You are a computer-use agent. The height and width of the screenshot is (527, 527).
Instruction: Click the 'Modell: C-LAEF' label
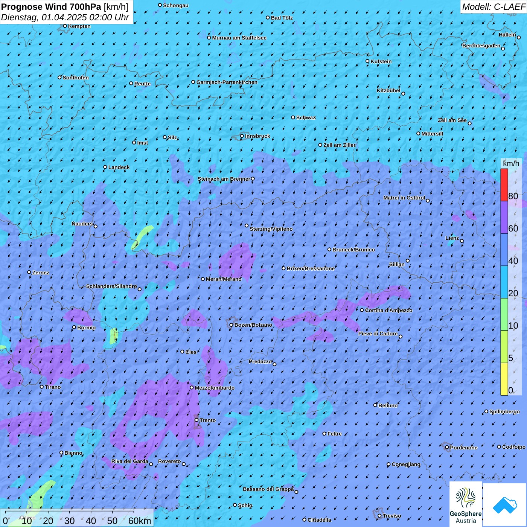493,7
